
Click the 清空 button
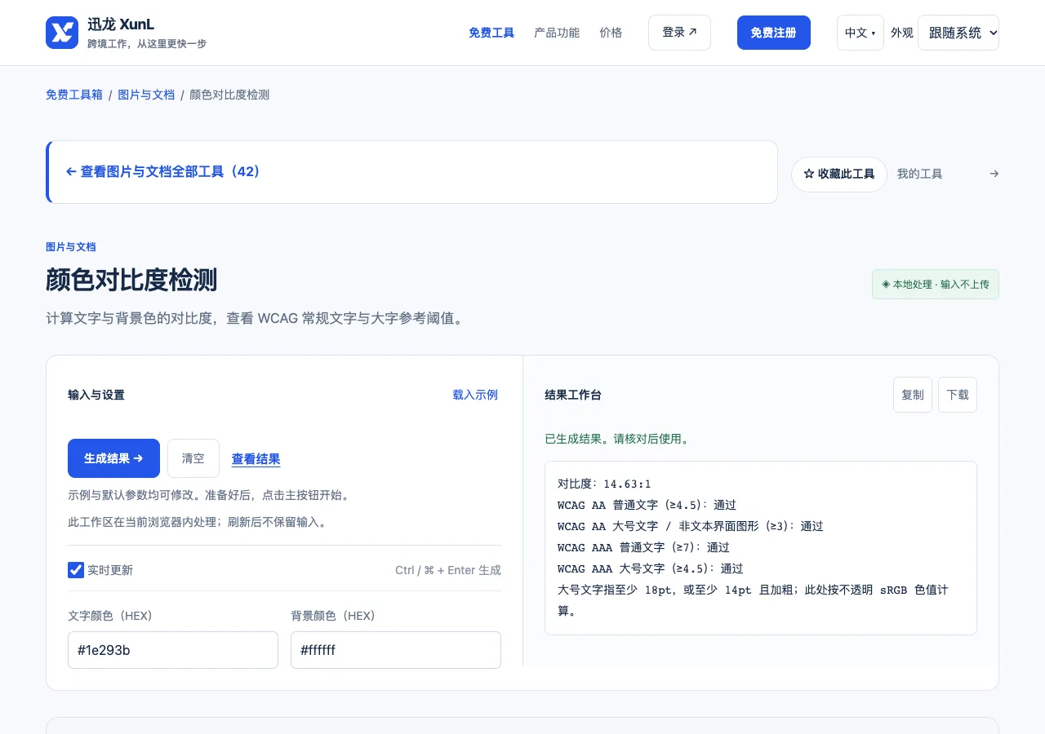pyautogui.click(x=193, y=458)
